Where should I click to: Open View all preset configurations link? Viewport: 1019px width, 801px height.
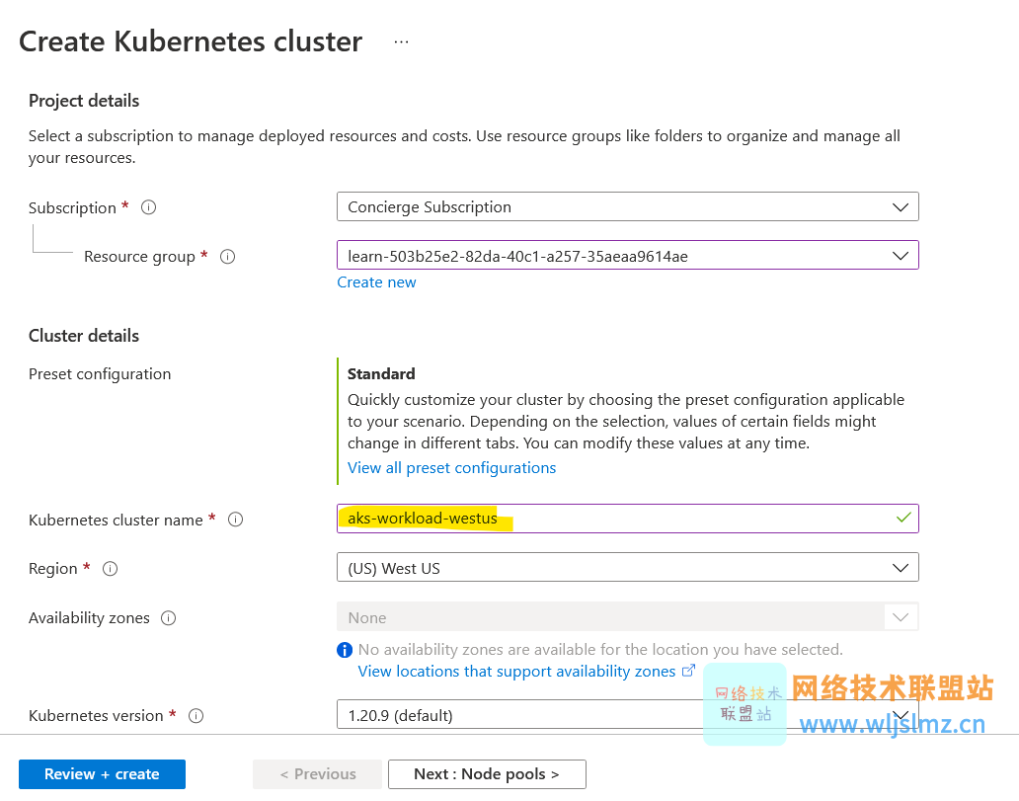(451, 468)
